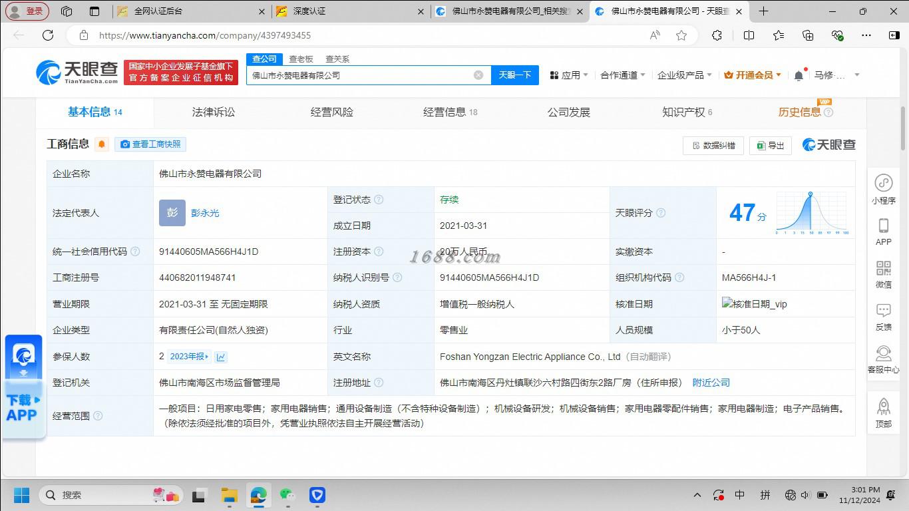The width and height of the screenshot is (909, 511).
Task: Switch to the 公司发展 tab
Action: [569, 112]
